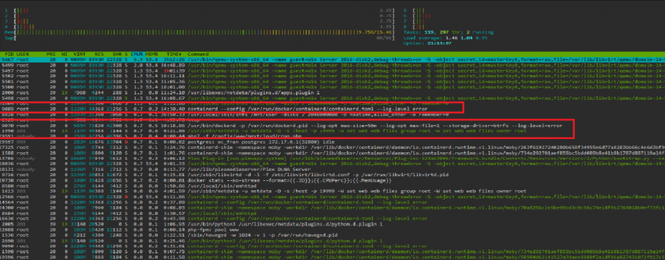Screen dimensions: 665x260
Task: Select containerd row PID 16636
Action: [x=332, y=218]
